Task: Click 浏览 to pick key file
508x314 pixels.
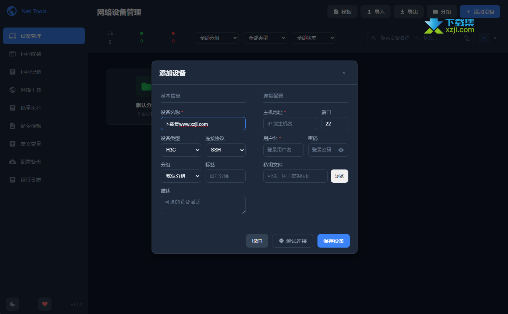Action: (339, 176)
